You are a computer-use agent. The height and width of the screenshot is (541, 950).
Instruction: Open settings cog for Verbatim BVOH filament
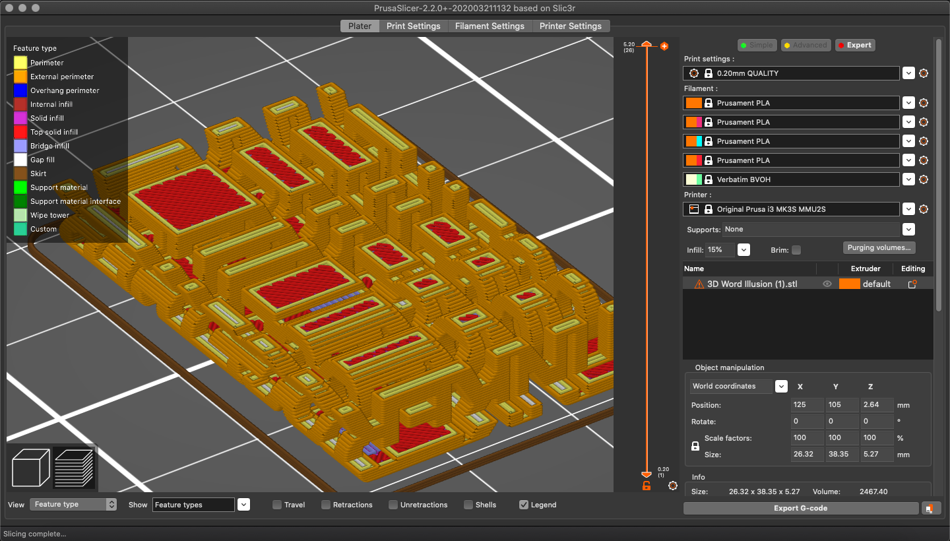coord(924,179)
